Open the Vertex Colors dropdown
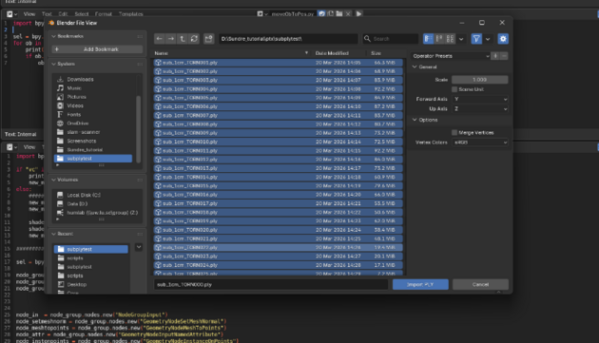Screen dimensions: 599x343 (480, 143)
